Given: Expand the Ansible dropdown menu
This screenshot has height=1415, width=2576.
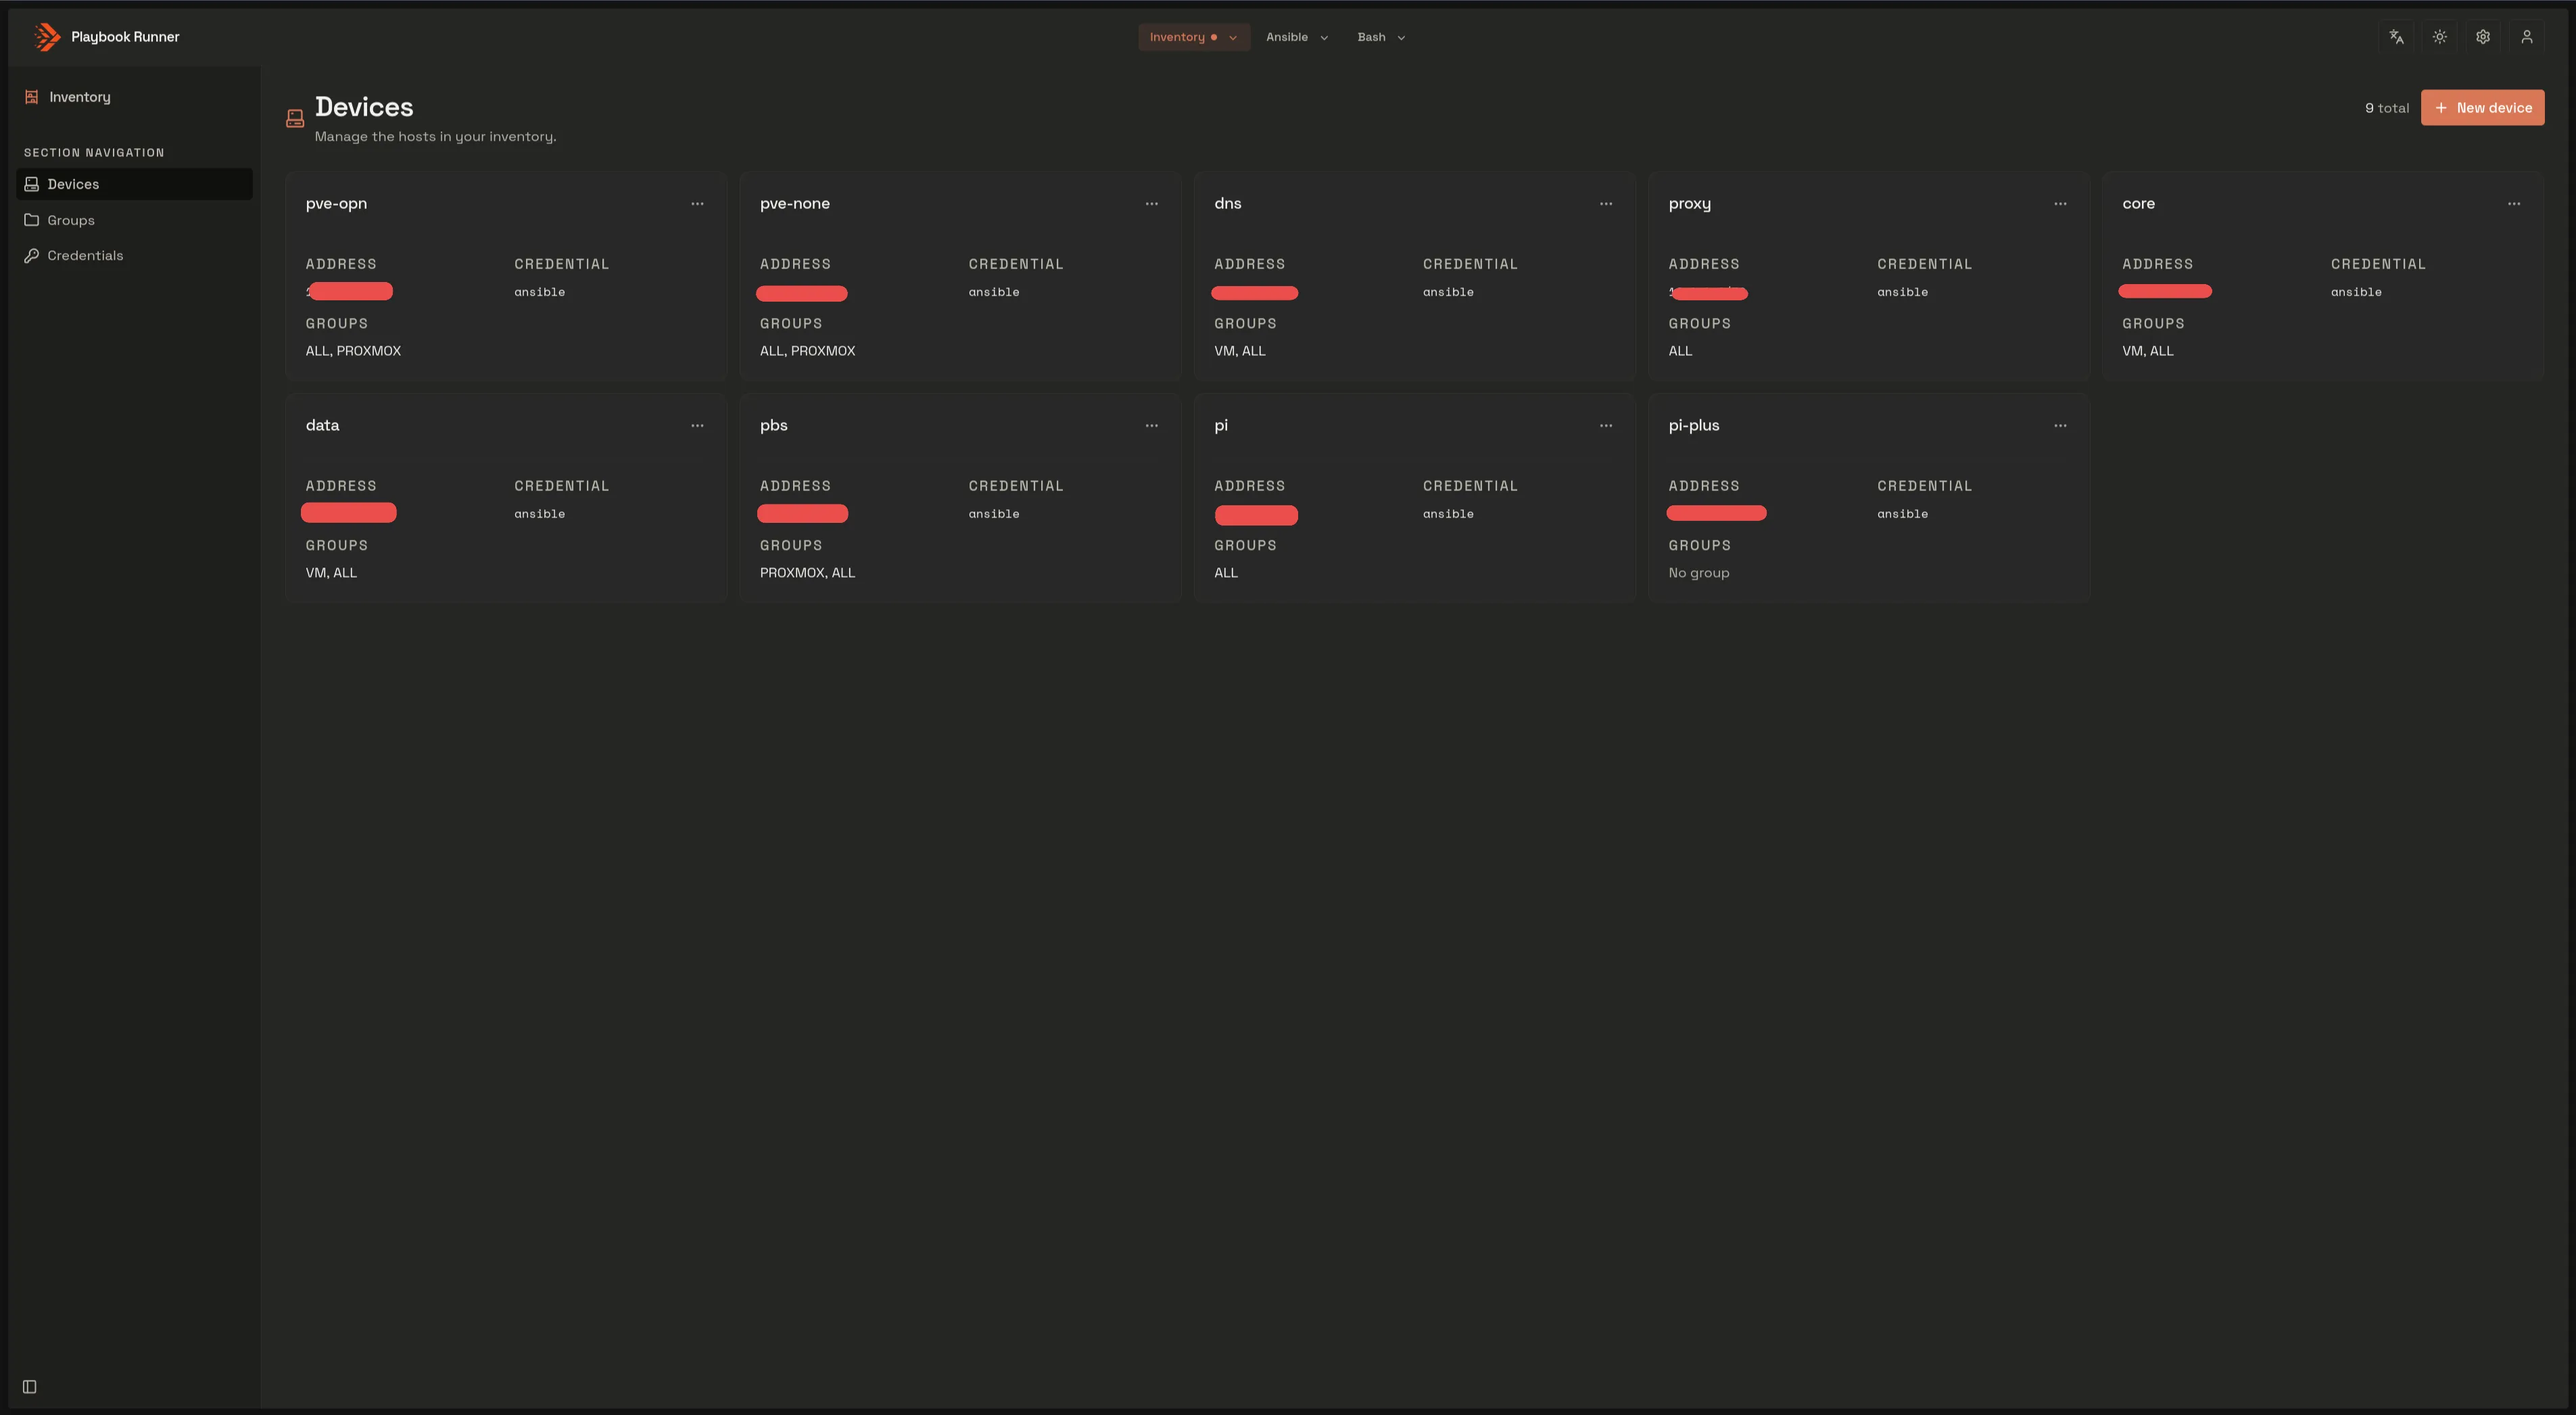Looking at the screenshot, I should [x=1297, y=37].
